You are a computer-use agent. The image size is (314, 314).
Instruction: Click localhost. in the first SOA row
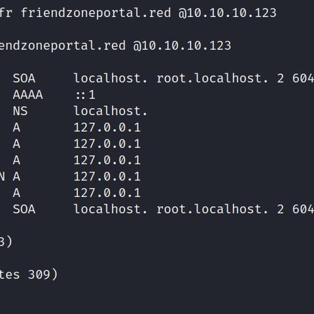(x=111, y=78)
